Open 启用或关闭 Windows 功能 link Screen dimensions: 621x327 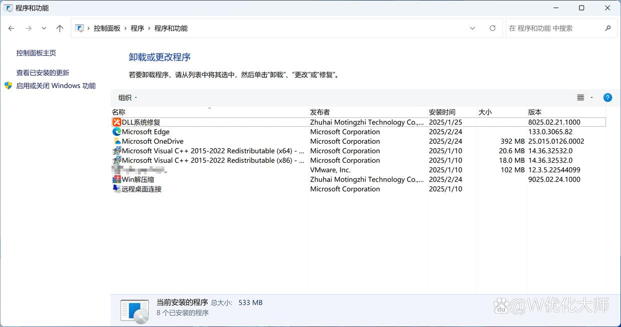tap(55, 86)
